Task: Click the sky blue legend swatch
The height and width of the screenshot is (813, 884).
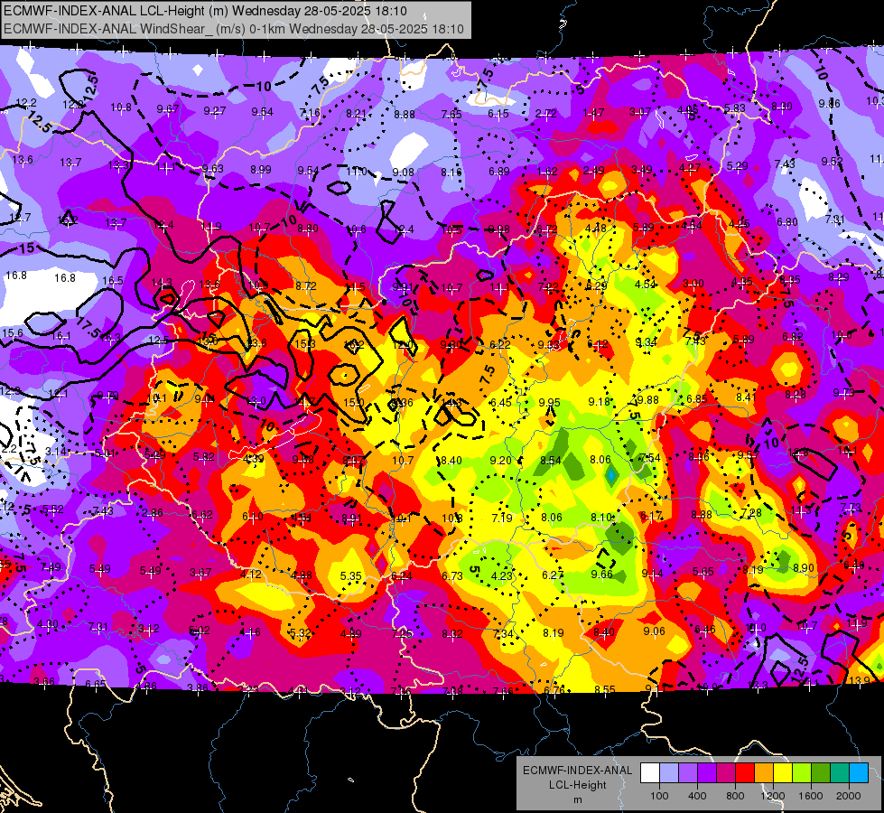Action: [x=859, y=772]
